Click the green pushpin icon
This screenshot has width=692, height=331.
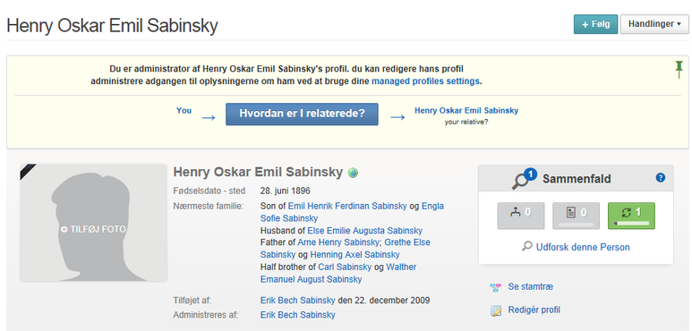point(679,70)
